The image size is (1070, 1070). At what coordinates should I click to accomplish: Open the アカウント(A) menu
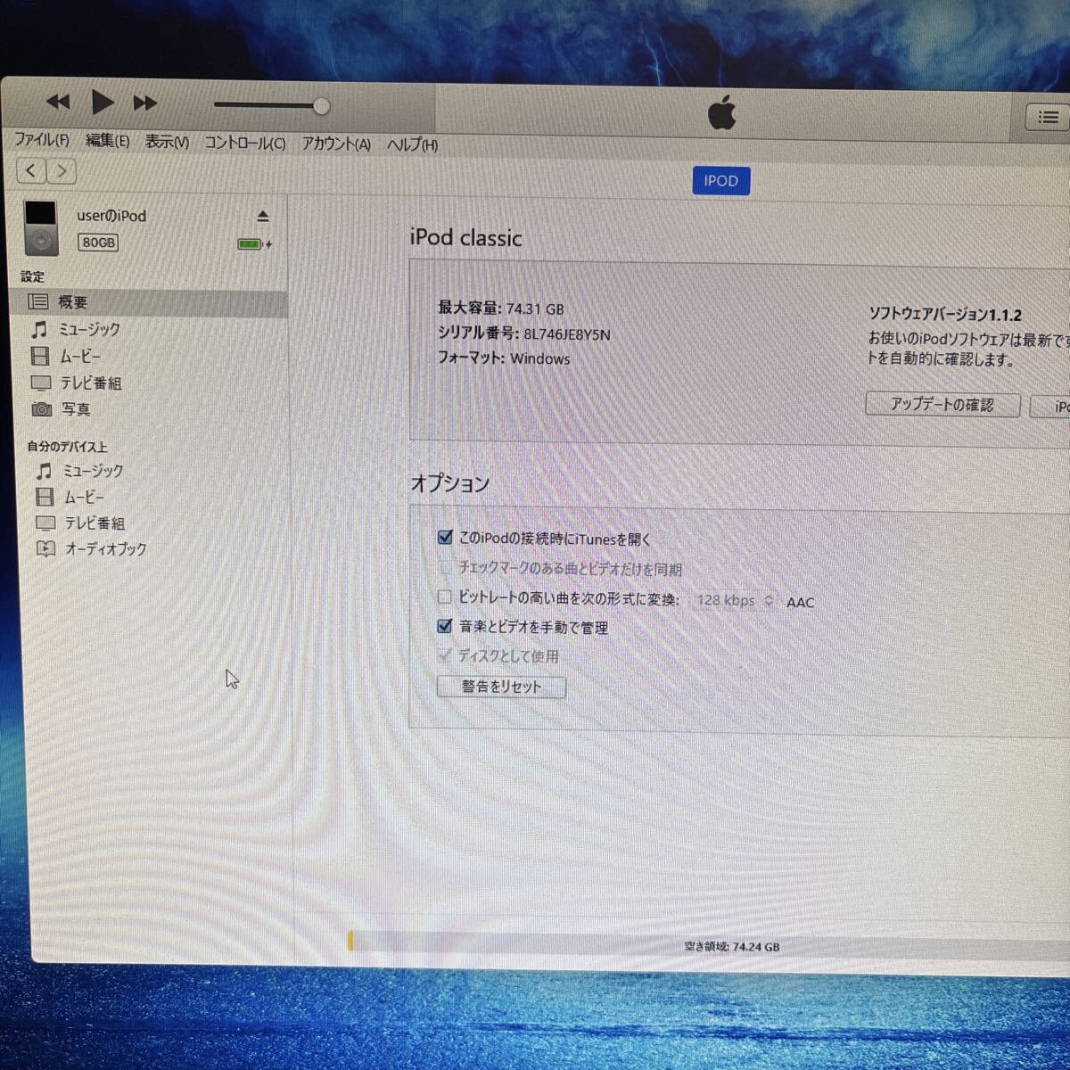[x=336, y=144]
